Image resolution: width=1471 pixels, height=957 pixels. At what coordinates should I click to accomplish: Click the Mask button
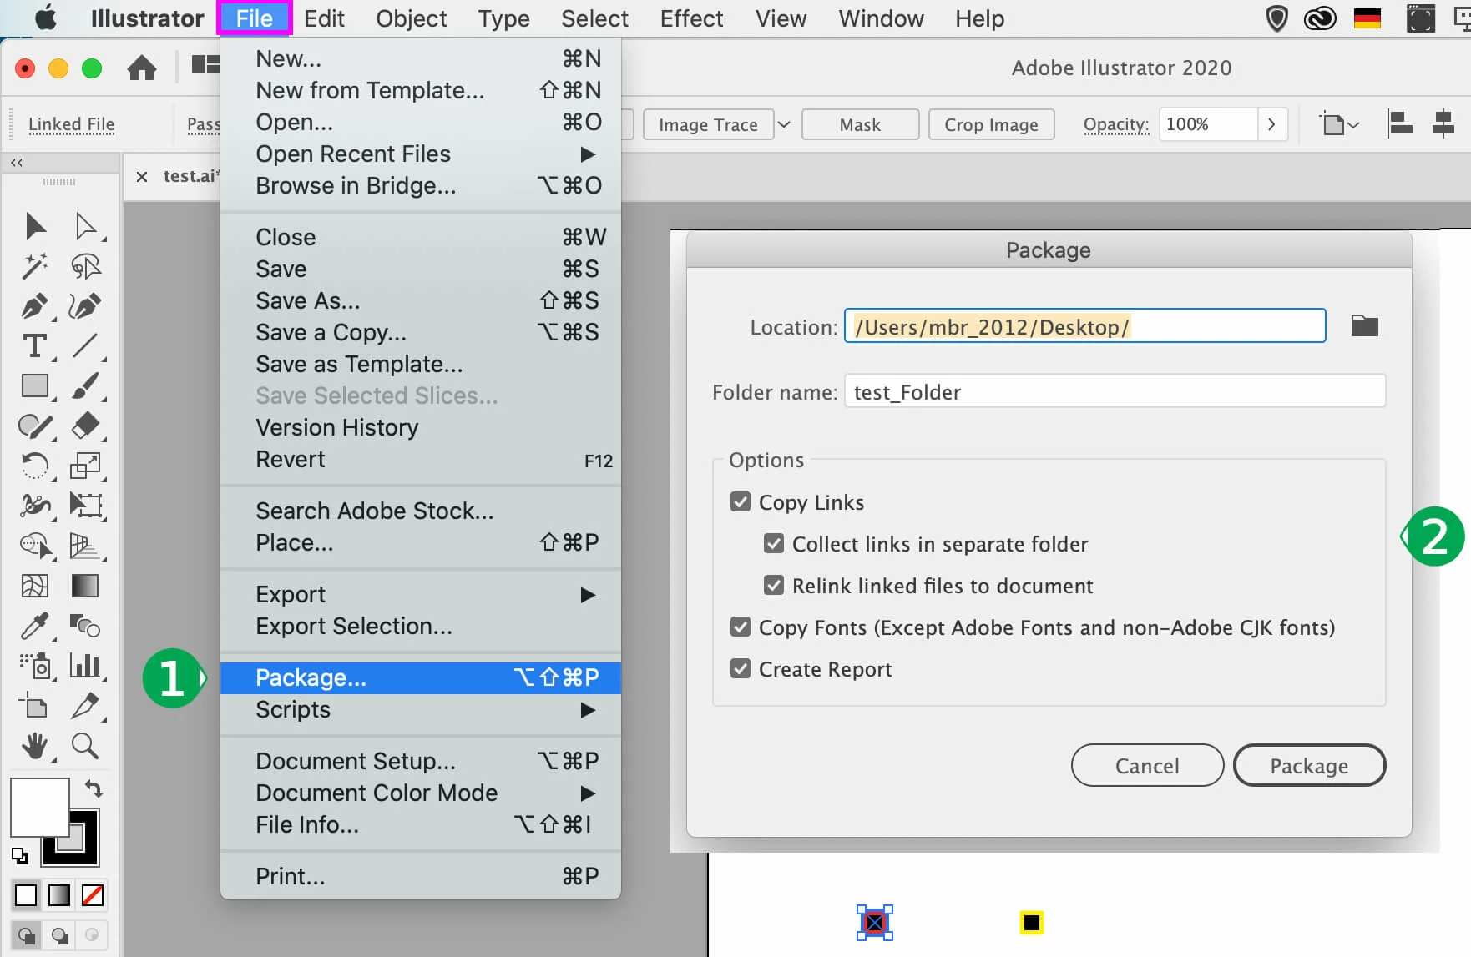pos(860,125)
